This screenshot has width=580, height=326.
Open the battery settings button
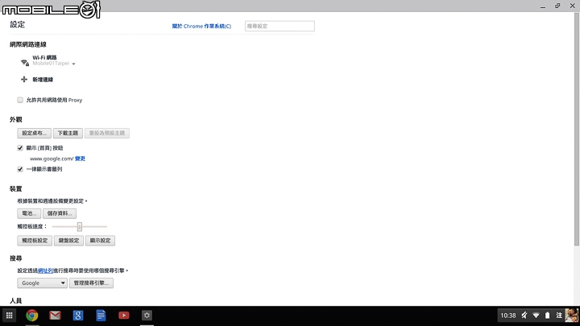pos(29,213)
